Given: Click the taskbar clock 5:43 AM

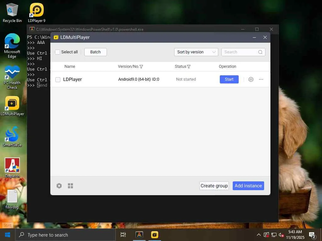Looking at the screenshot, I should pyautogui.click(x=295, y=232).
